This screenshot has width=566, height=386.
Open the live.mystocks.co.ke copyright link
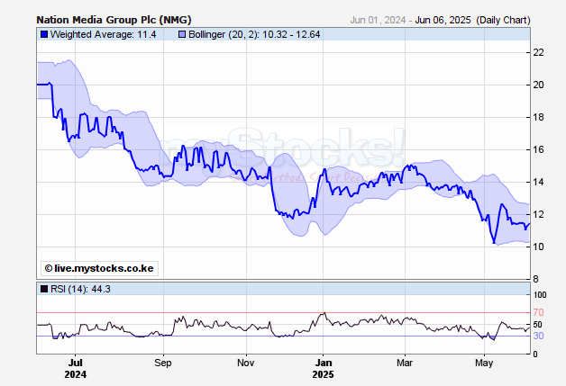tap(98, 268)
